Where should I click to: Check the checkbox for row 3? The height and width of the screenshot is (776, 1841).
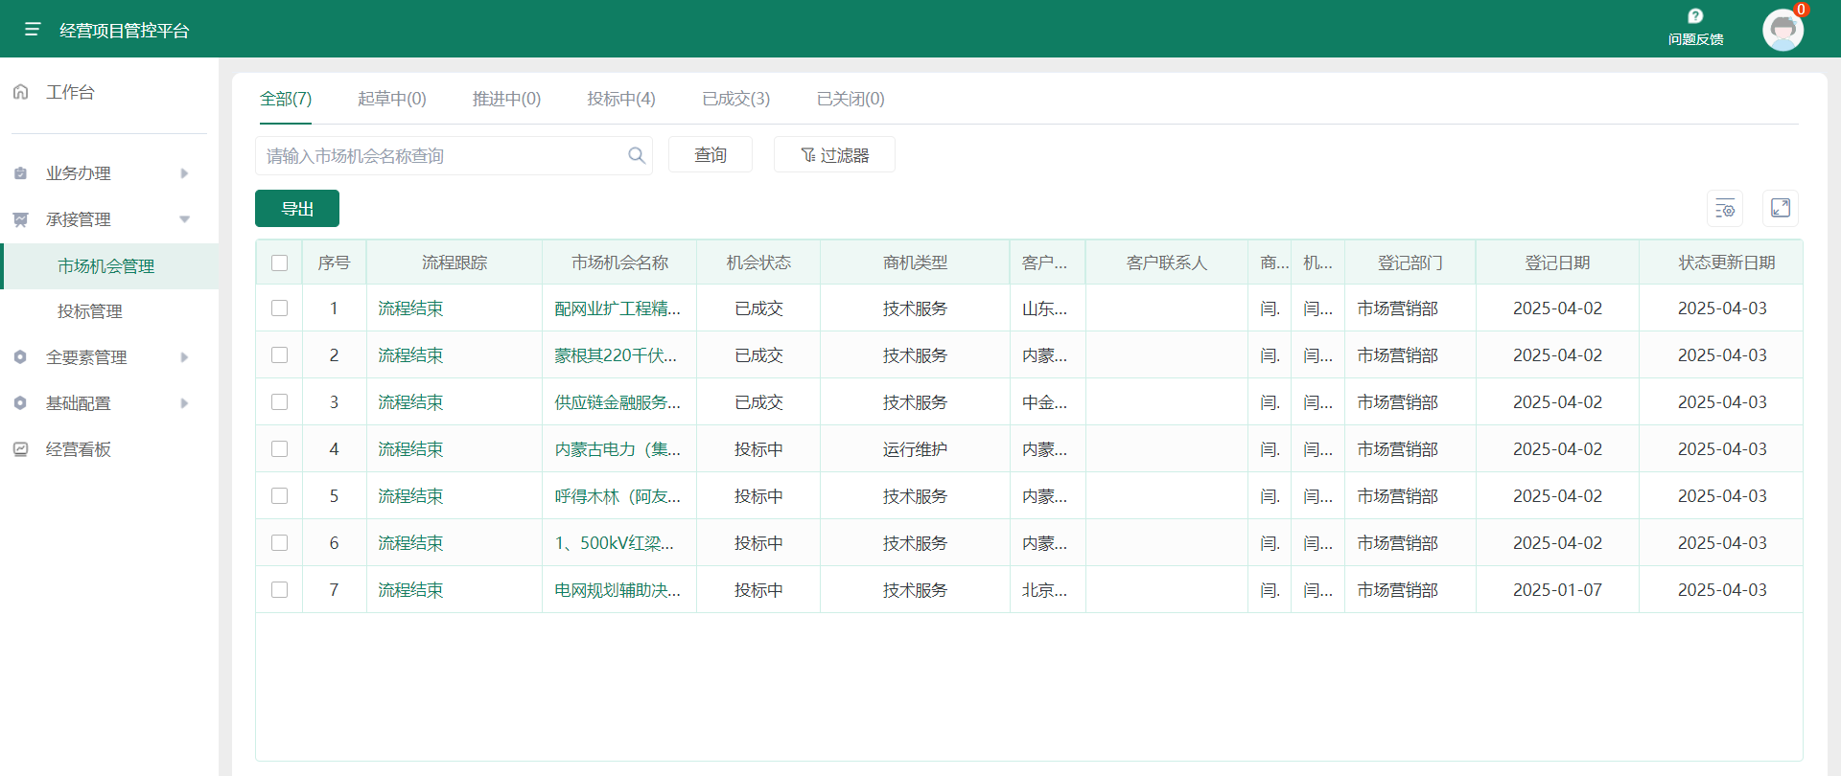[x=279, y=402]
